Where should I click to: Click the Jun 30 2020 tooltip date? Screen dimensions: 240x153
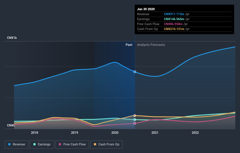[x=146, y=9]
